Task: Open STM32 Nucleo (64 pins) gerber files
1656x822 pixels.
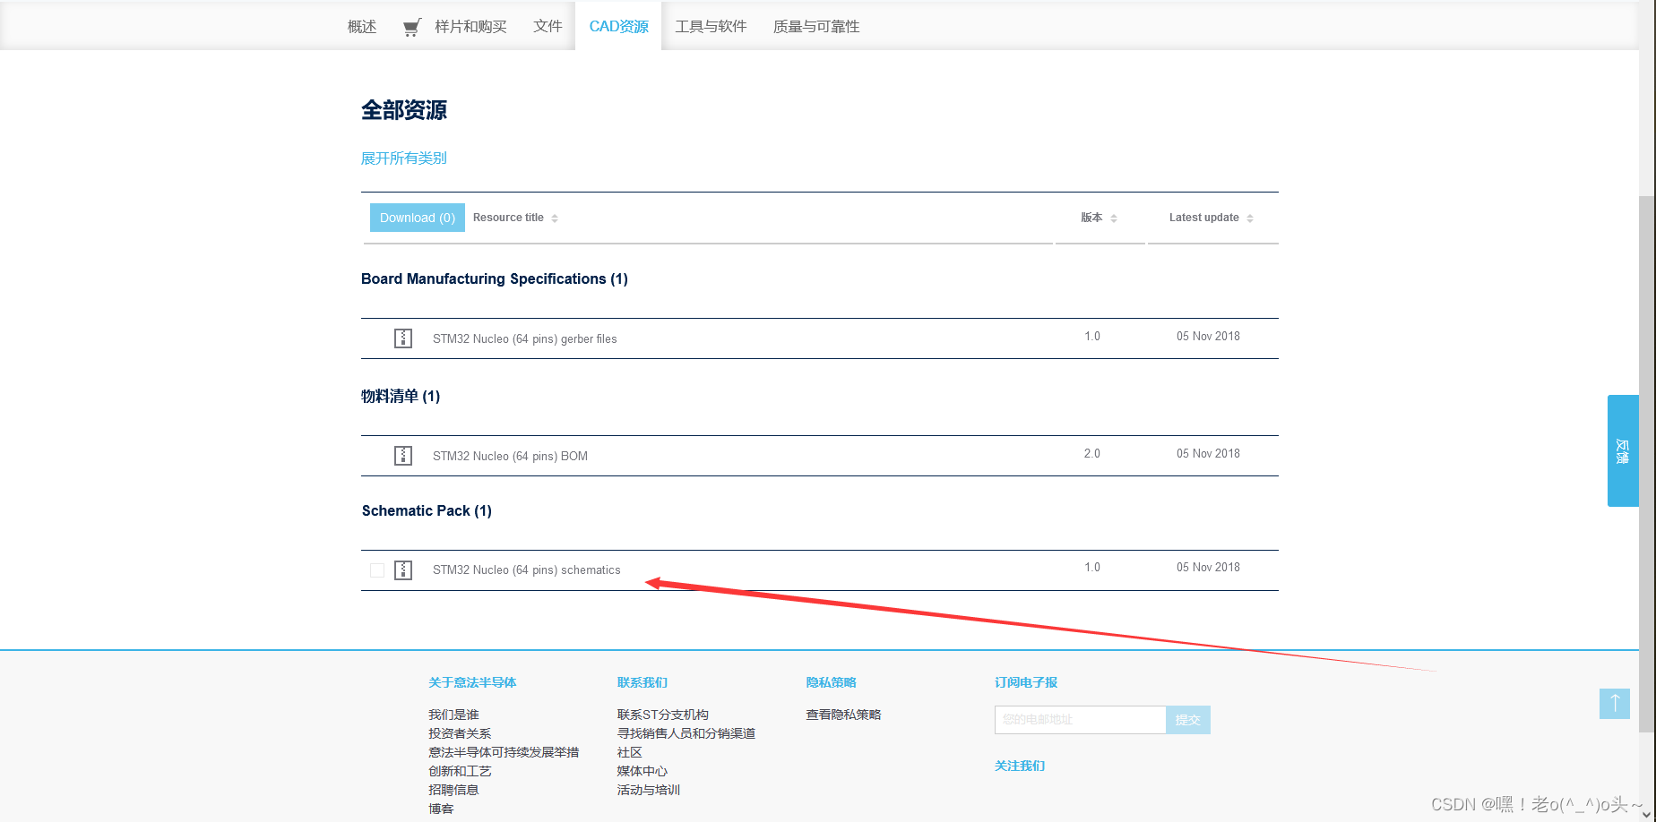Action: click(x=524, y=338)
